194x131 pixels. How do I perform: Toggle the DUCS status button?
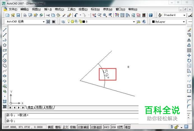(107, 127)
